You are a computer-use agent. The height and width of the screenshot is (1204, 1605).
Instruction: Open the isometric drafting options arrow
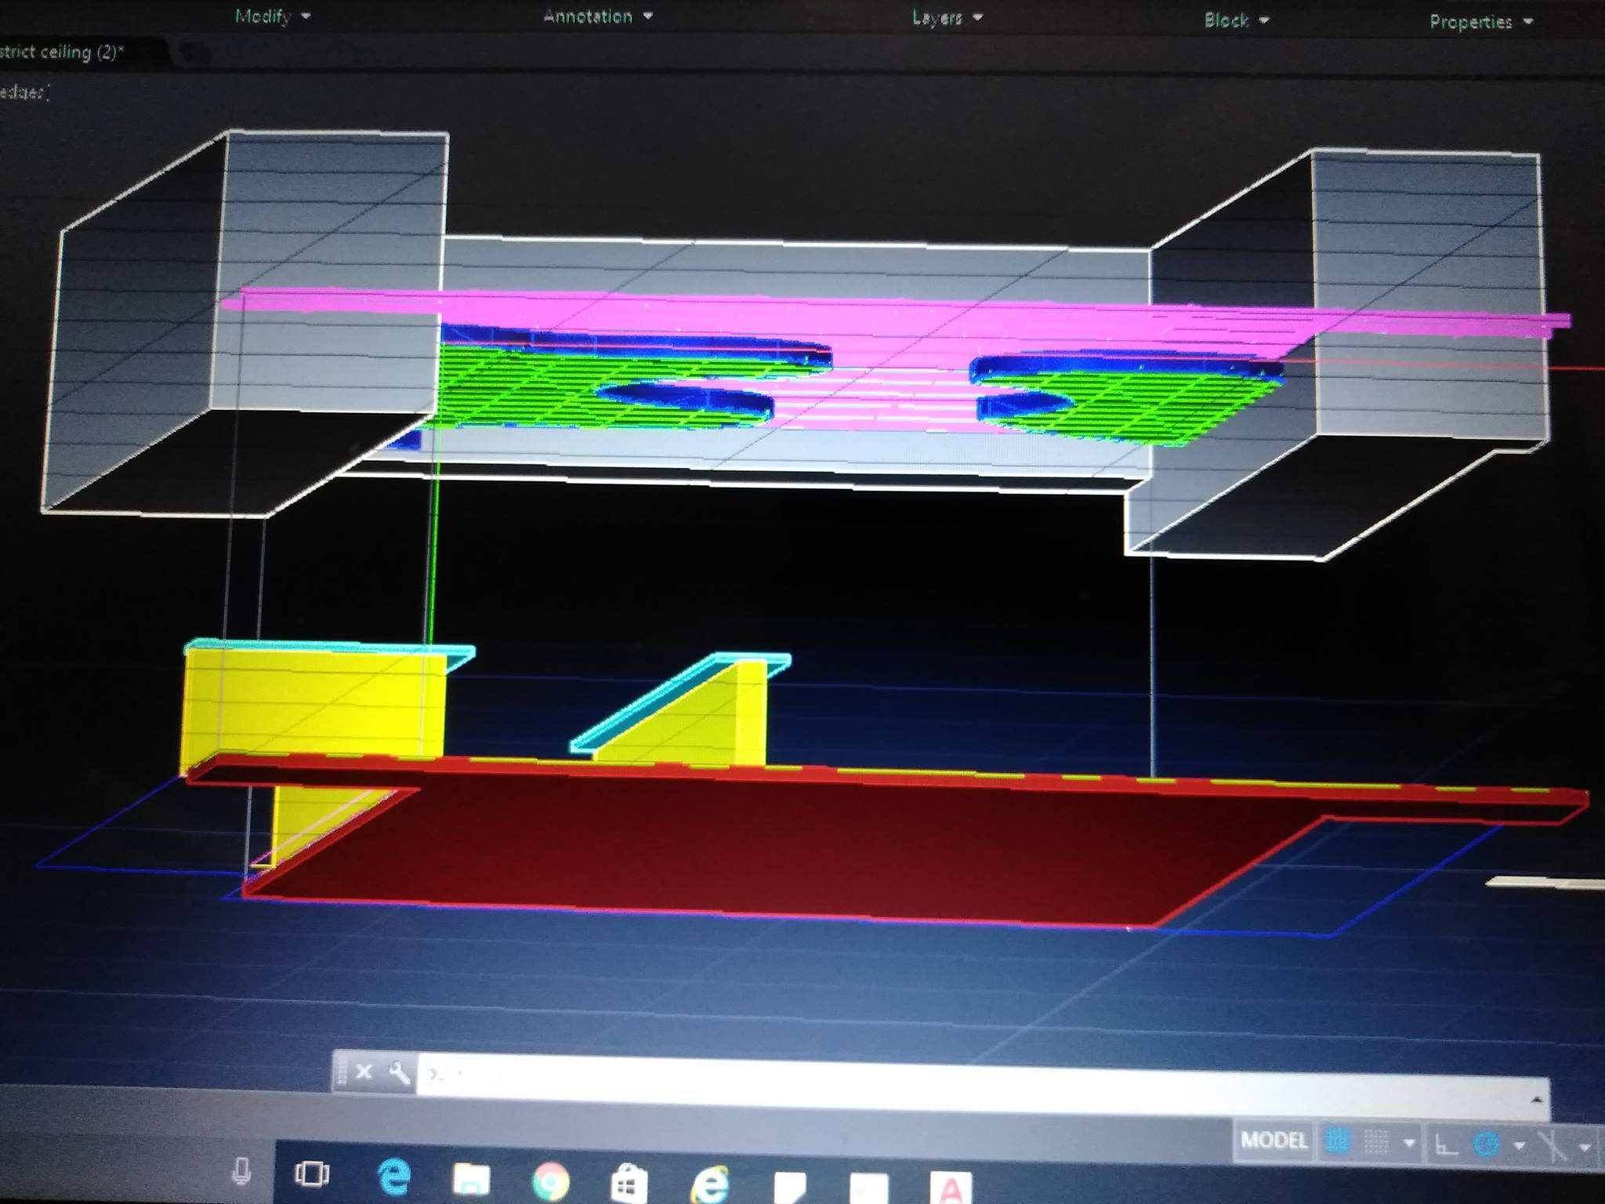(x=1585, y=1148)
